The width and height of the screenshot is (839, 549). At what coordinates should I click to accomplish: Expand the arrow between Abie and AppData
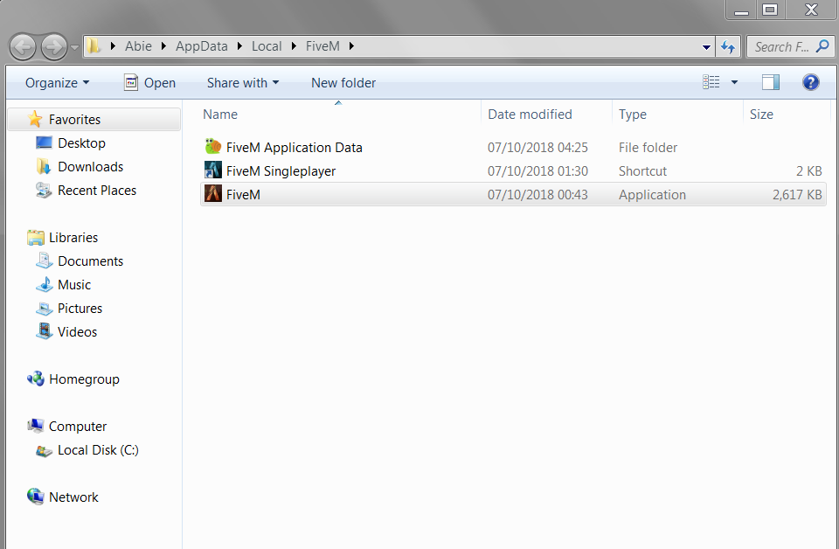coord(163,46)
